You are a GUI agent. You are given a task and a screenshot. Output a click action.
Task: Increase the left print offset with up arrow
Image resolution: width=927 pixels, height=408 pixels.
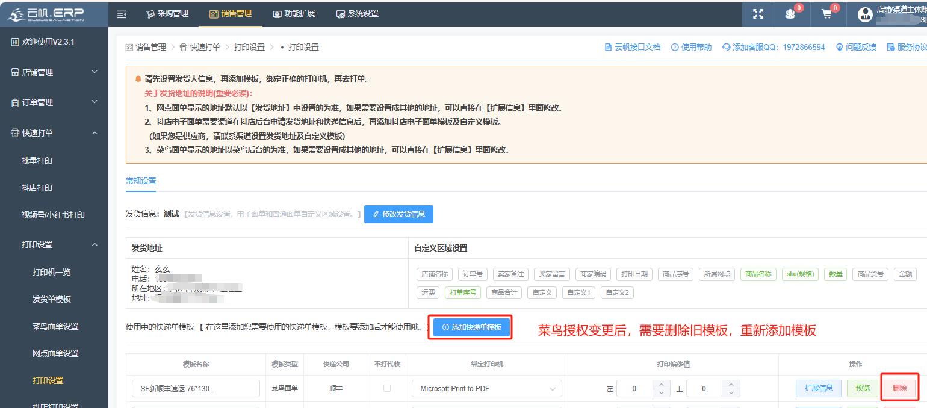pos(662,384)
